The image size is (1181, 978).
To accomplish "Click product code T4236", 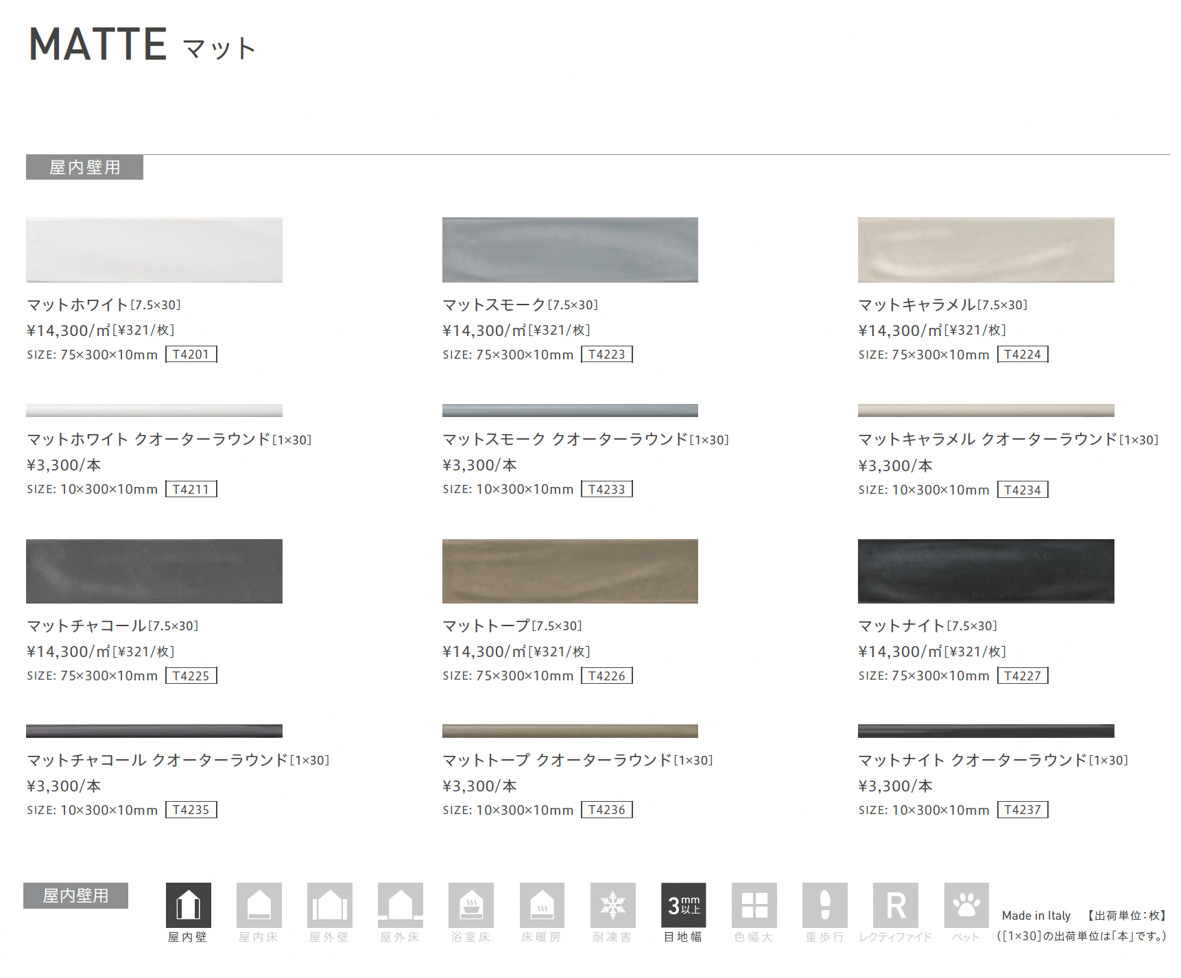I will [x=606, y=810].
